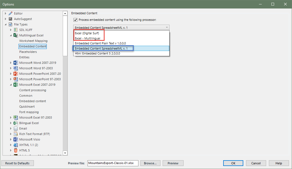Select Font mapping tree item
This screenshot has height=169, width=292.
click(29, 112)
